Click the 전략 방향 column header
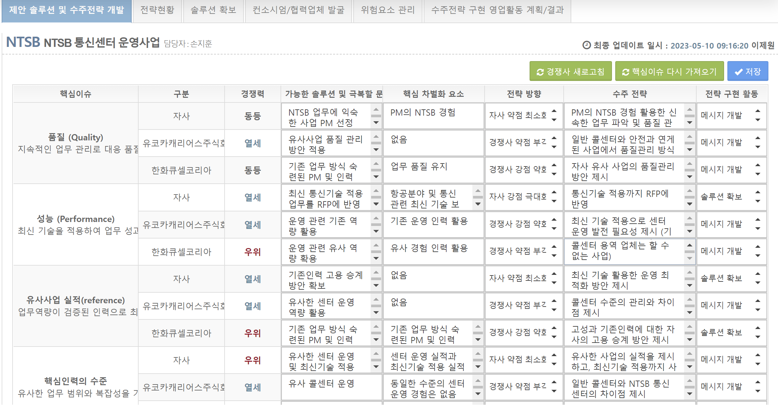Image resolution: width=778 pixels, height=405 pixels. pos(524,94)
